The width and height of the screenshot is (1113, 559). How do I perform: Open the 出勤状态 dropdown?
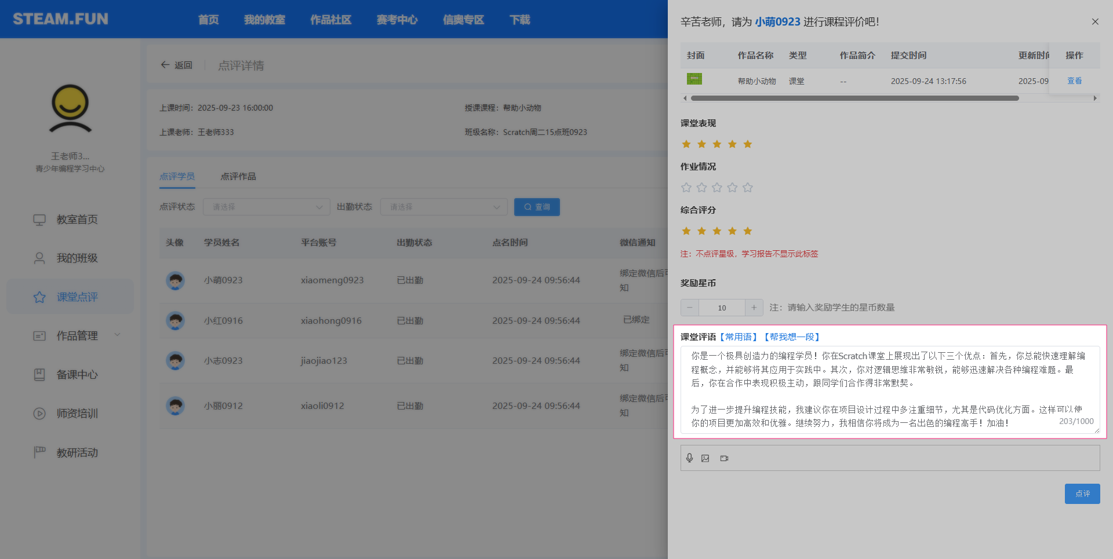(x=443, y=207)
